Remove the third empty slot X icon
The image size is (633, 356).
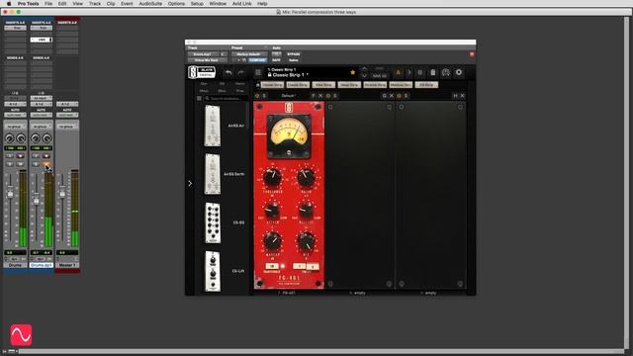[x=462, y=96]
